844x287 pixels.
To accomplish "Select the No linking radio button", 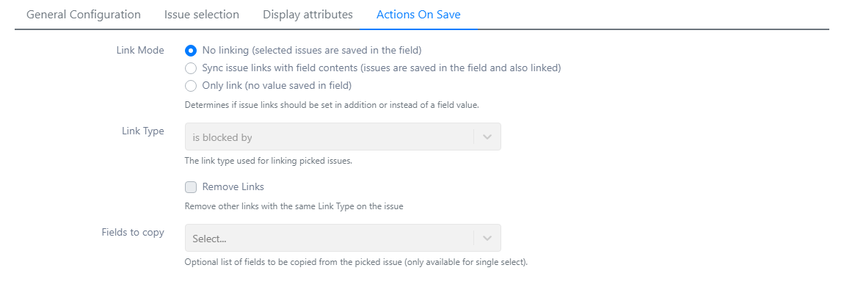I will pos(191,51).
